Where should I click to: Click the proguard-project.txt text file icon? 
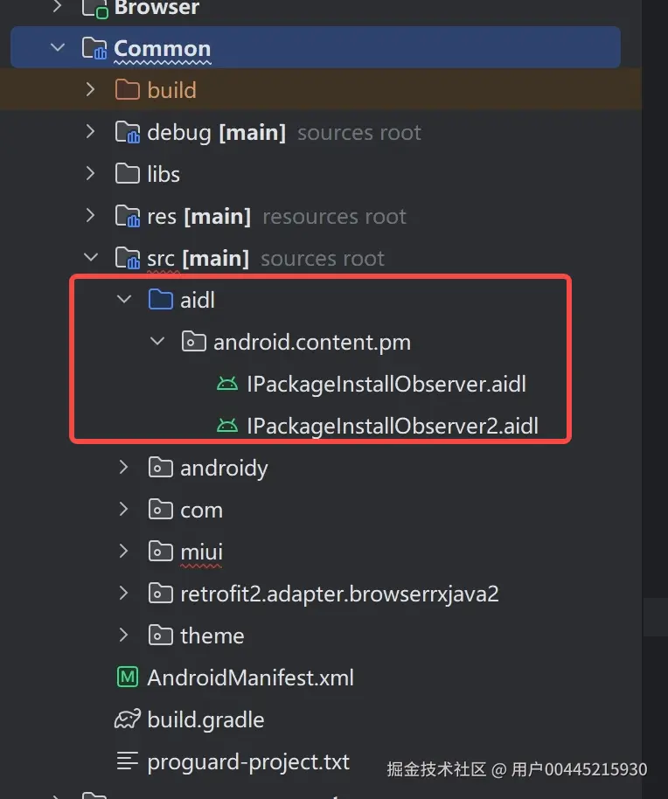128,761
